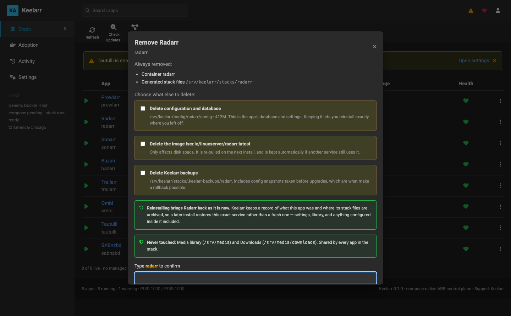Click the Search apps field
This screenshot has width=511, height=316.
click(135, 11)
